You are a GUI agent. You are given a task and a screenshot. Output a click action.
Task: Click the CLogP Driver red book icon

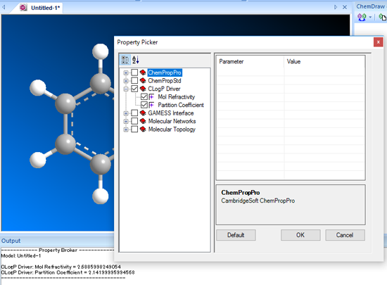click(143, 89)
